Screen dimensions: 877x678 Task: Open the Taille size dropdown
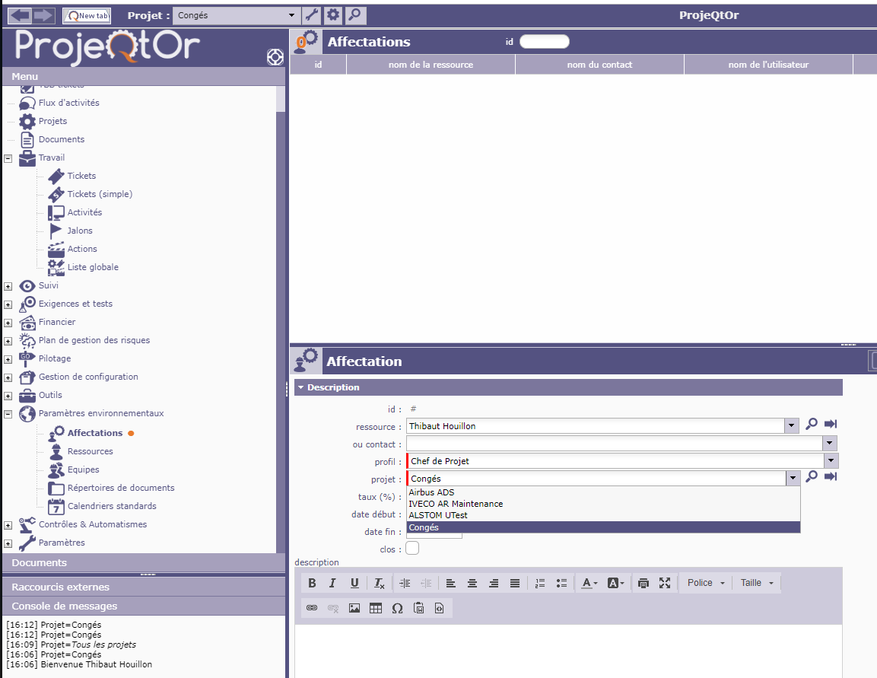tap(756, 583)
